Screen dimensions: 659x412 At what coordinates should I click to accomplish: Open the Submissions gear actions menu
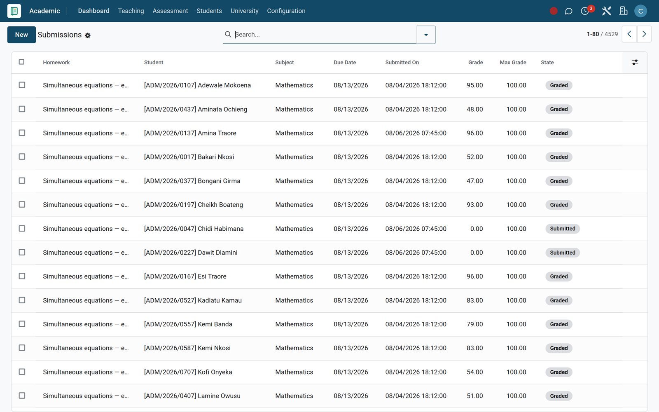tap(88, 35)
